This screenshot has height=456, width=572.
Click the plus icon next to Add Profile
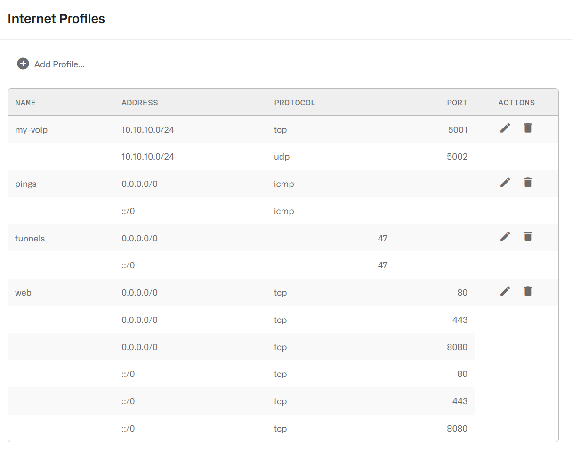tap(23, 64)
